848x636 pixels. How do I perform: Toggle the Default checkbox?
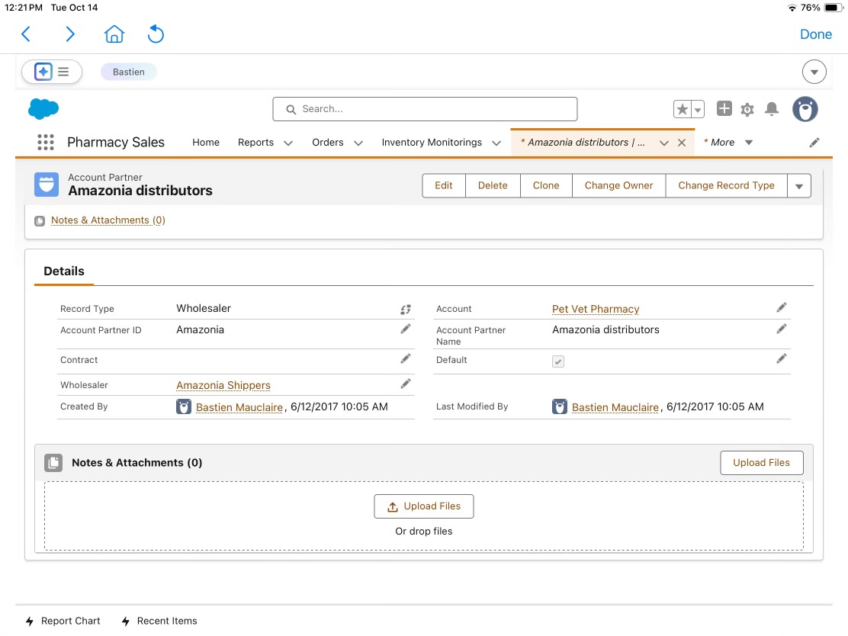(558, 361)
